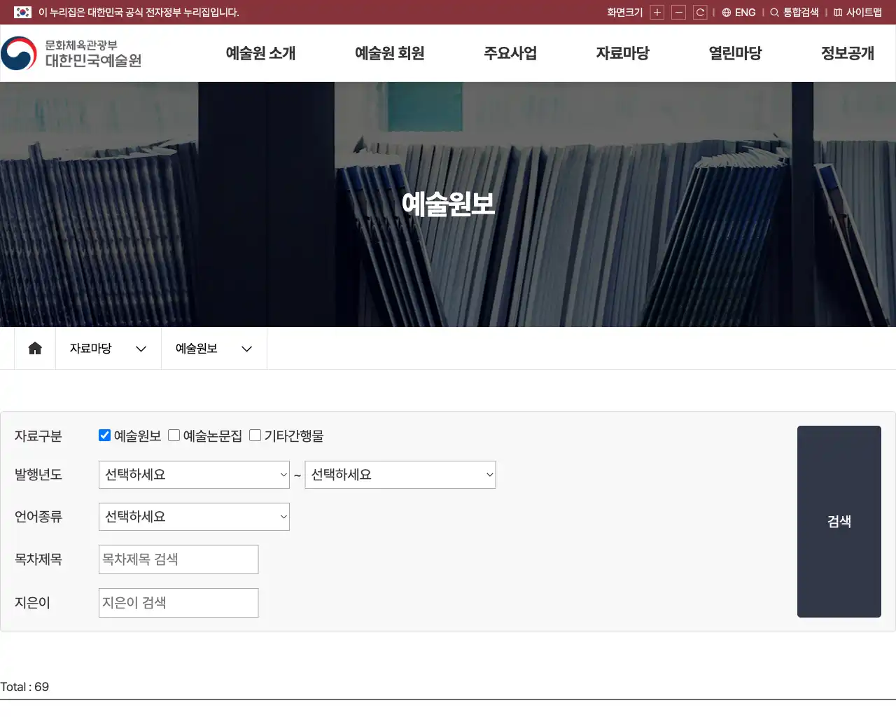The image size is (896, 717).
Task: Focus the 지은이 검색 input field
Action: pyautogui.click(x=178, y=603)
